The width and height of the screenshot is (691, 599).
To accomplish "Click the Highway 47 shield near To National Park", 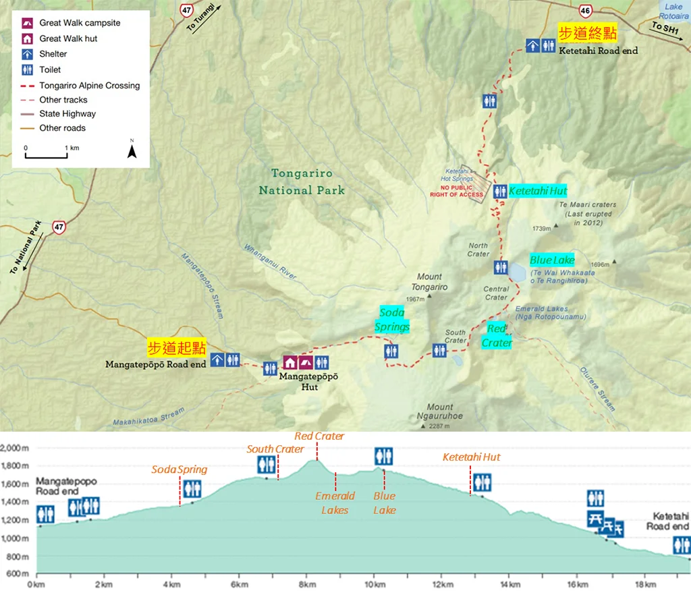I will 59,227.
